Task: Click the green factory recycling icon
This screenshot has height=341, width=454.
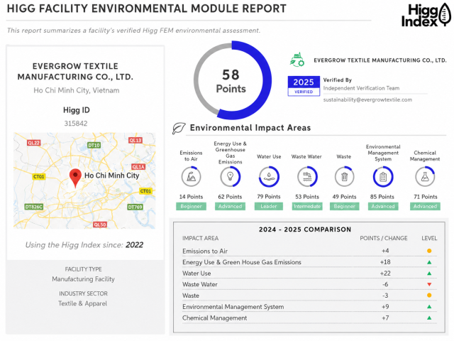Action: click(297, 60)
